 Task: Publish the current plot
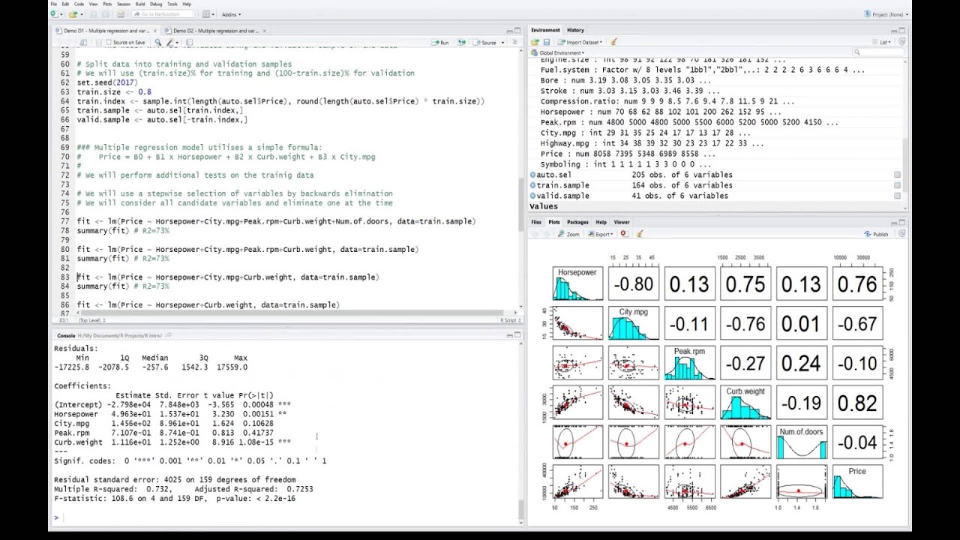876,234
